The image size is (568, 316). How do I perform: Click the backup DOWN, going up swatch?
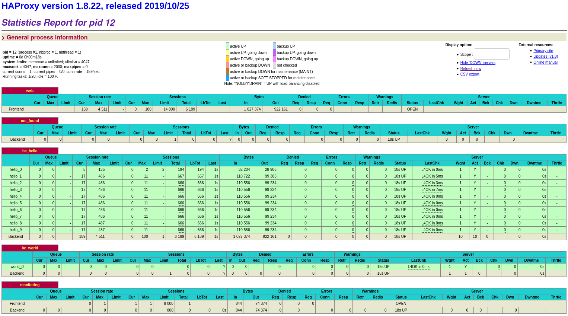274,59
